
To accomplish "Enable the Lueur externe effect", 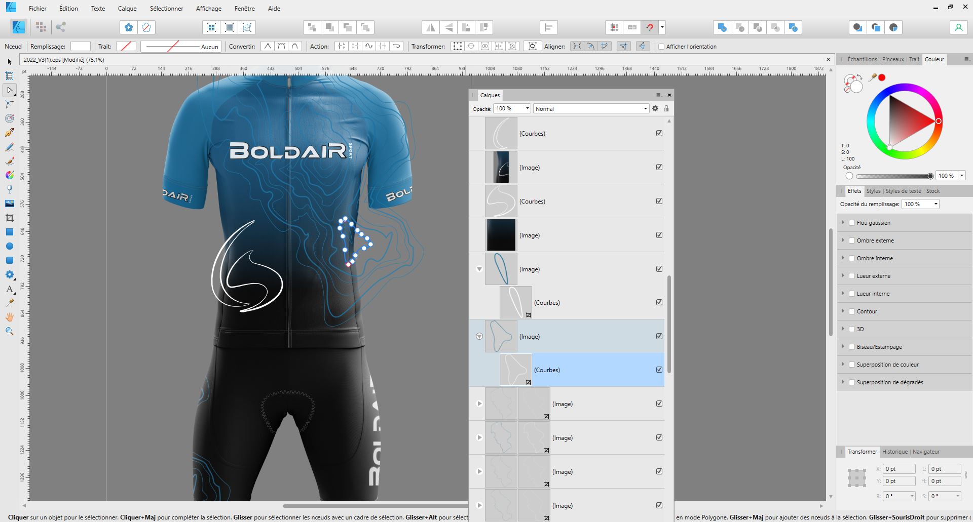I will 852,276.
